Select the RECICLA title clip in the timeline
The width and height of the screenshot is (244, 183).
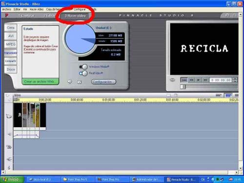point(18,115)
